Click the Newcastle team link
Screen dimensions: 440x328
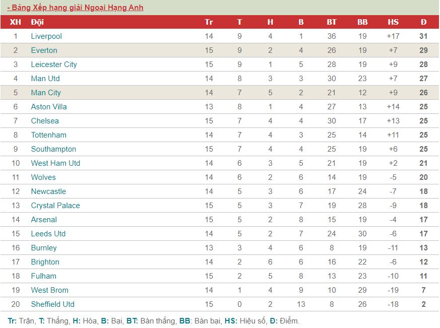pyautogui.click(x=48, y=191)
